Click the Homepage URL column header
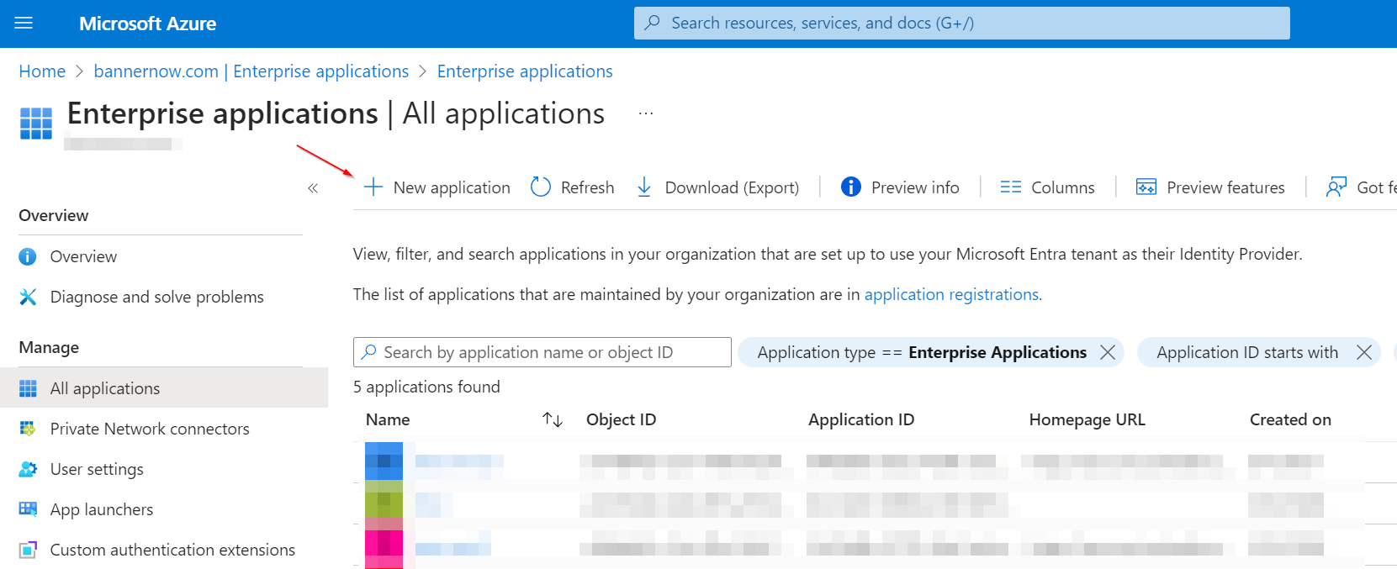The height and width of the screenshot is (569, 1397). point(1087,419)
